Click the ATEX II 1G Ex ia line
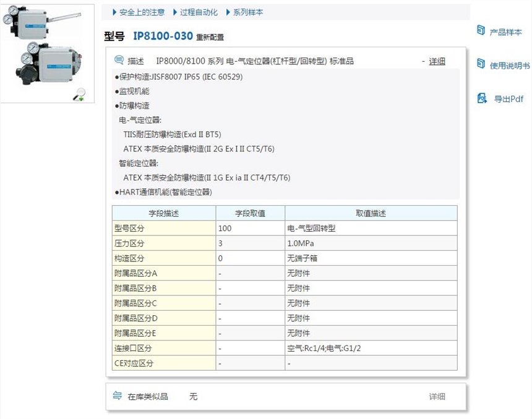Image resolution: width=532 pixels, height=419 pixels. coord(207,177)
